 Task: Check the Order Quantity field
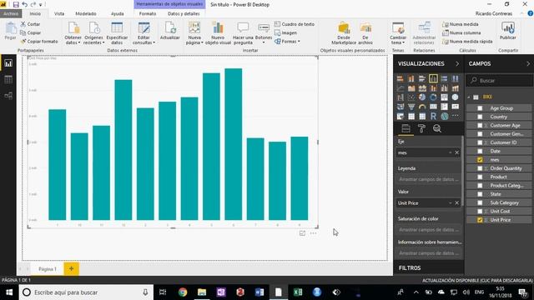coord(480,168)
